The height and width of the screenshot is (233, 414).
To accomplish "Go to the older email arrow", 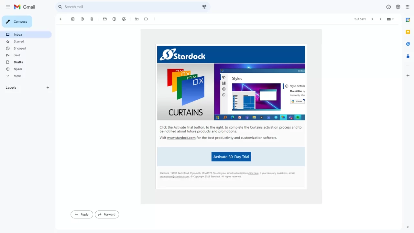I will coord(381,19).
